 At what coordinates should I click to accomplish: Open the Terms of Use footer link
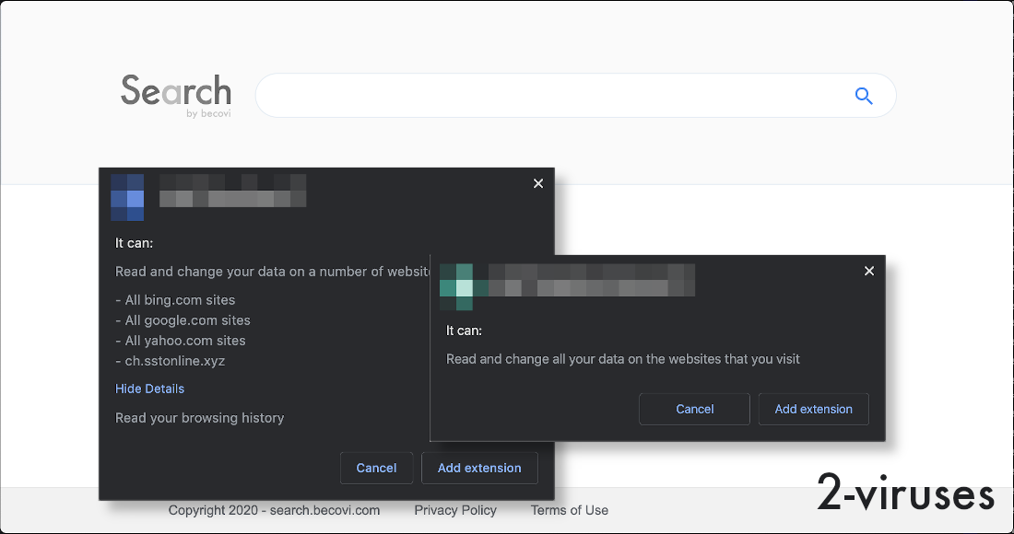click(x=569, y=510)
